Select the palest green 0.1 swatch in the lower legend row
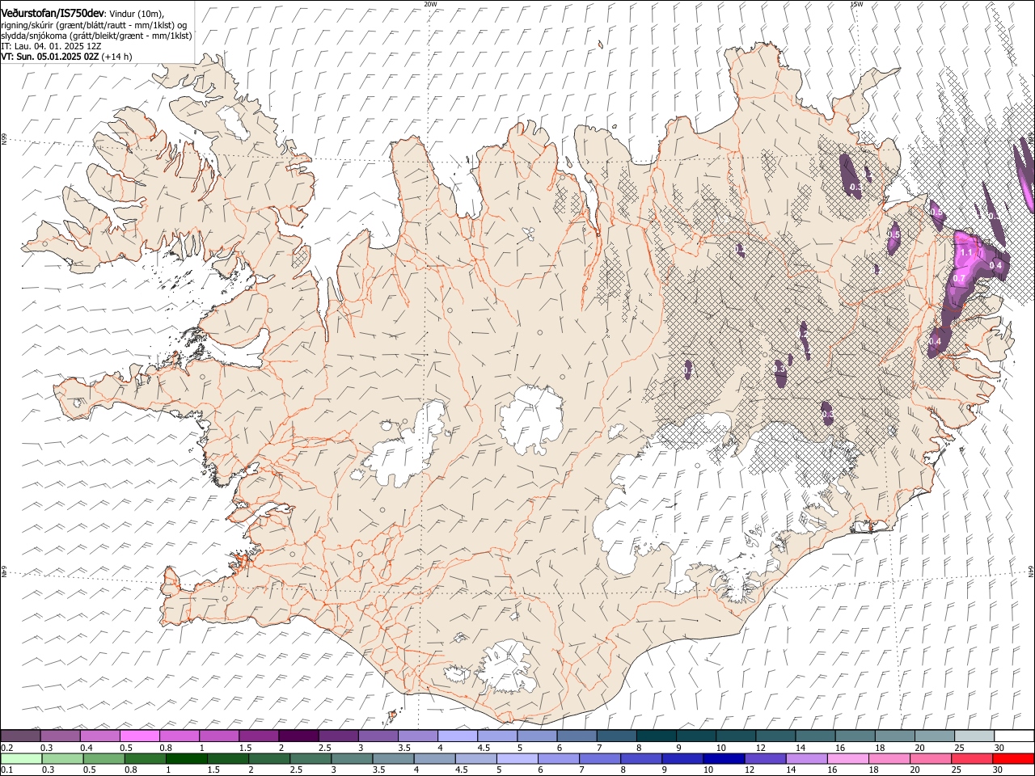The image size is (1035, 776). 21,758
